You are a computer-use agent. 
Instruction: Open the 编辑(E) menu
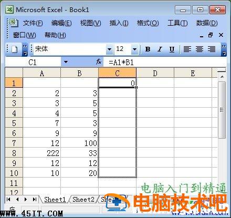click(x=61, y=23)
